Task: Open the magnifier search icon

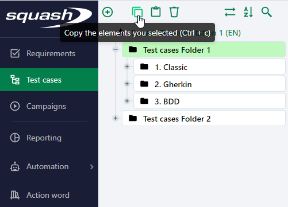Action: tap(267, 12)
